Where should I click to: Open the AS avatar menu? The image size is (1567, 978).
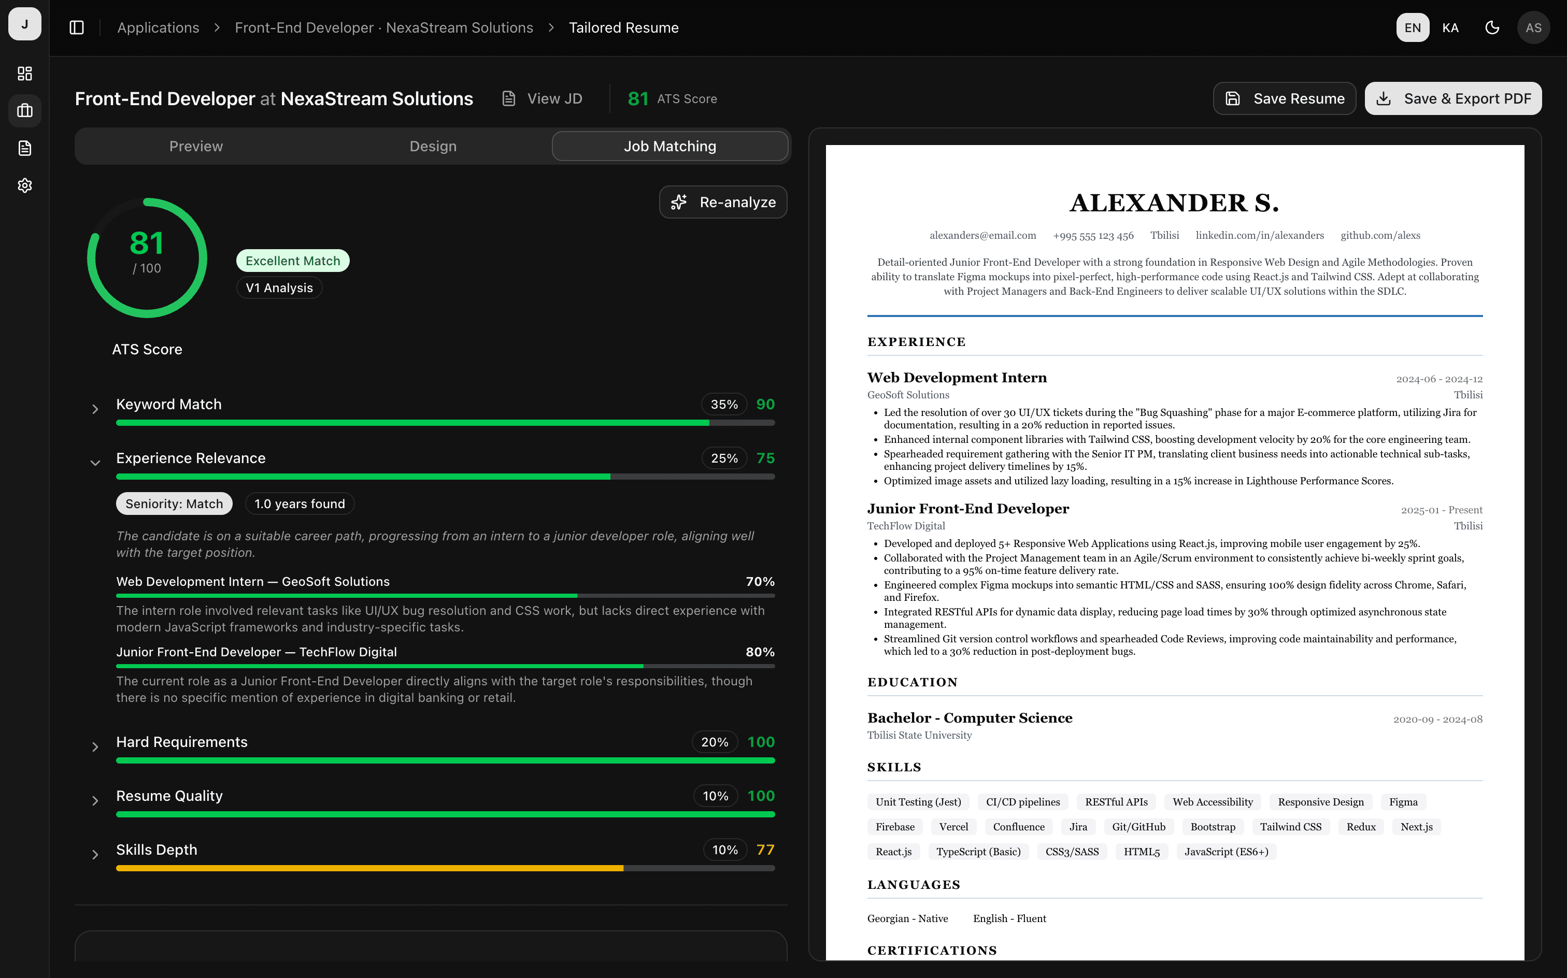(x=1533, y=27)
